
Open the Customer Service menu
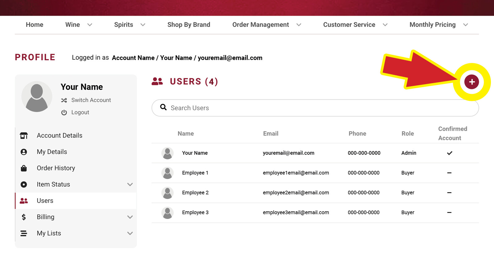click(349, 25)
